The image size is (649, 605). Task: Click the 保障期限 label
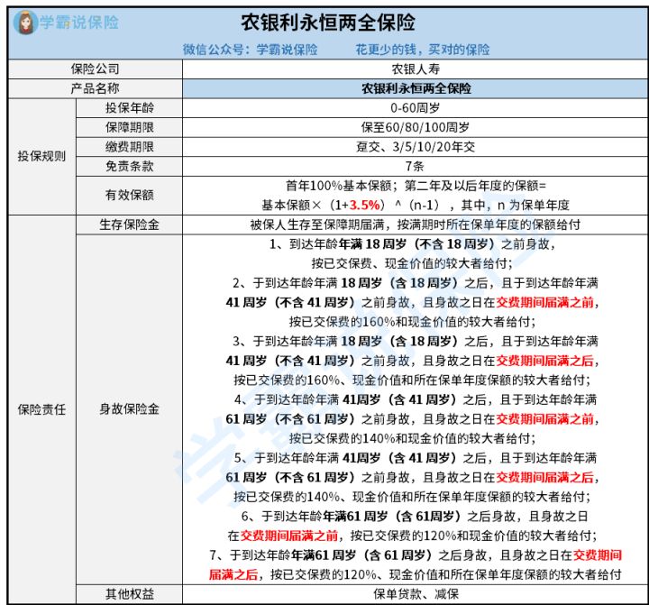pos(130,127)
